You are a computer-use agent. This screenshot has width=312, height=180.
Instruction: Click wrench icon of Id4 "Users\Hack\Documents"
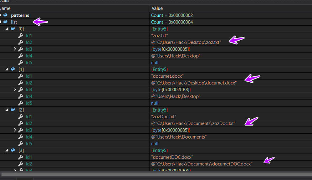(21, 137)
